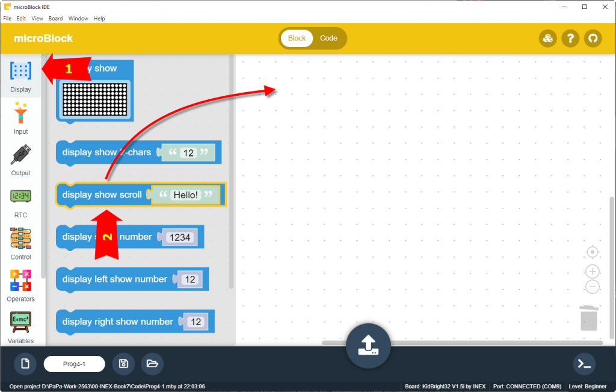Viewport: 616px width, 392px height.
Task: Open the Output block category
Action: (20, 160)
